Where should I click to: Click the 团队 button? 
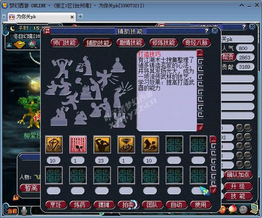coord(152,205)
